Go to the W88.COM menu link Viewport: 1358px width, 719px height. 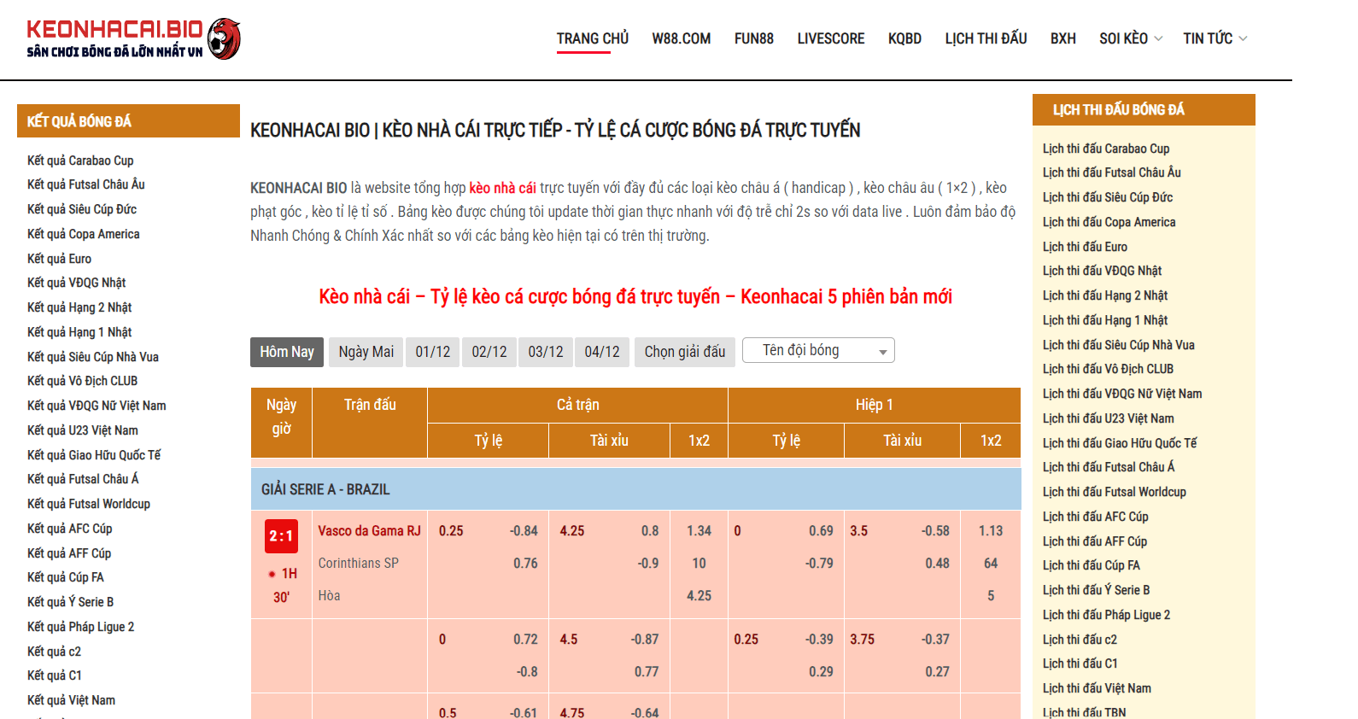tap(681, 38)
